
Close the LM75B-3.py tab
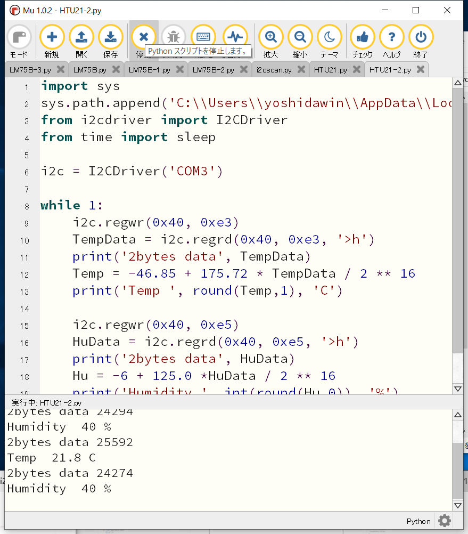point(61,69)
